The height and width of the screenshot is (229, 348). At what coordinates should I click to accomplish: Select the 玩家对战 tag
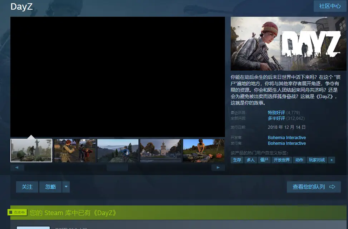317,160
